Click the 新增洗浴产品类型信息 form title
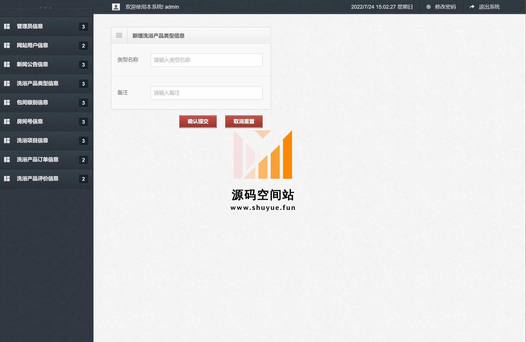The height and width of the screenshot is (342, 526). click(158, 36)
